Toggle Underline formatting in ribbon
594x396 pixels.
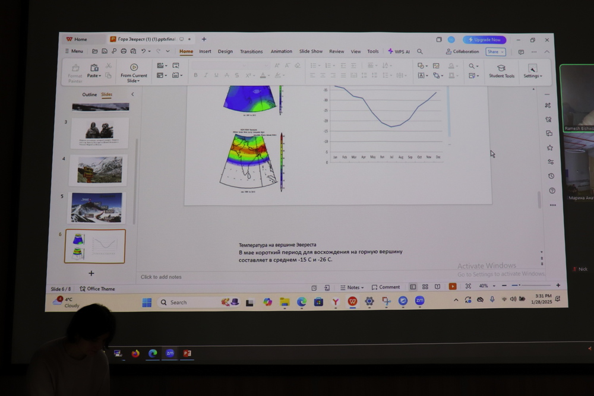coord(216,75)
